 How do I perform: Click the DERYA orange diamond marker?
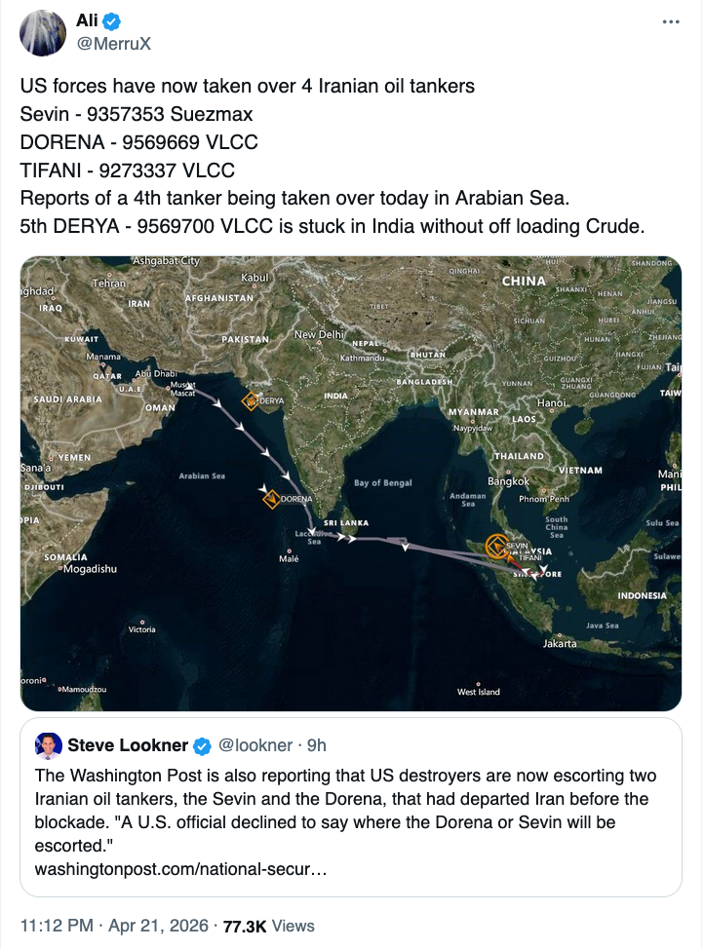coord(251,400)
